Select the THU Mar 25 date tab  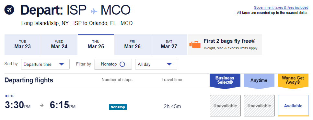tap(96, 45)
